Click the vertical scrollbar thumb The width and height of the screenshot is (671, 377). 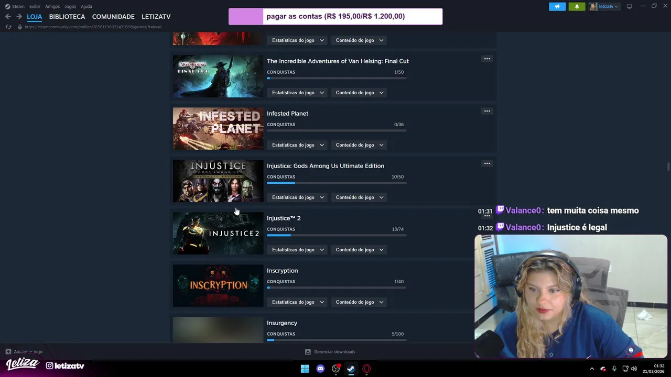click(x=668, y=167)
